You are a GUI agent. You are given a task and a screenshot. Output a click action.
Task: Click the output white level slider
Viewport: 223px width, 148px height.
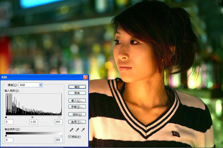point(61,136)
